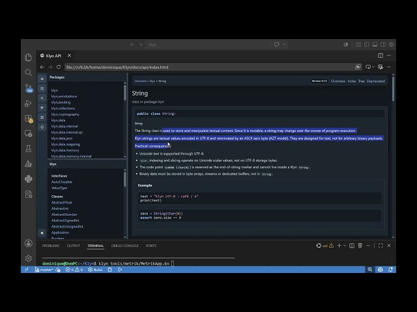Image resolution: width=417 pixels, height=312 pixels.
Task: Open the AbstractSignedInt class link
Action: point(65,220)
